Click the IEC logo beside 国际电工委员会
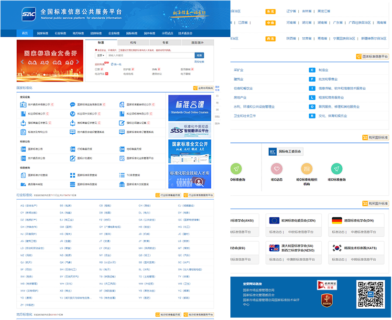 (x=272, y=151)
